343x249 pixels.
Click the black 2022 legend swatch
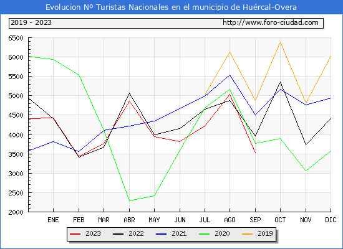click(x=118, y=234)
